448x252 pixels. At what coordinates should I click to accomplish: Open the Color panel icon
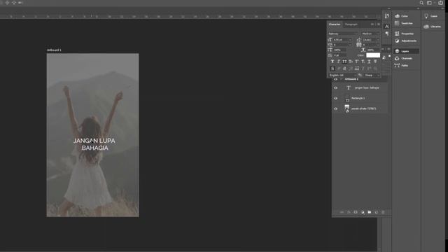[x=397, y=16]
